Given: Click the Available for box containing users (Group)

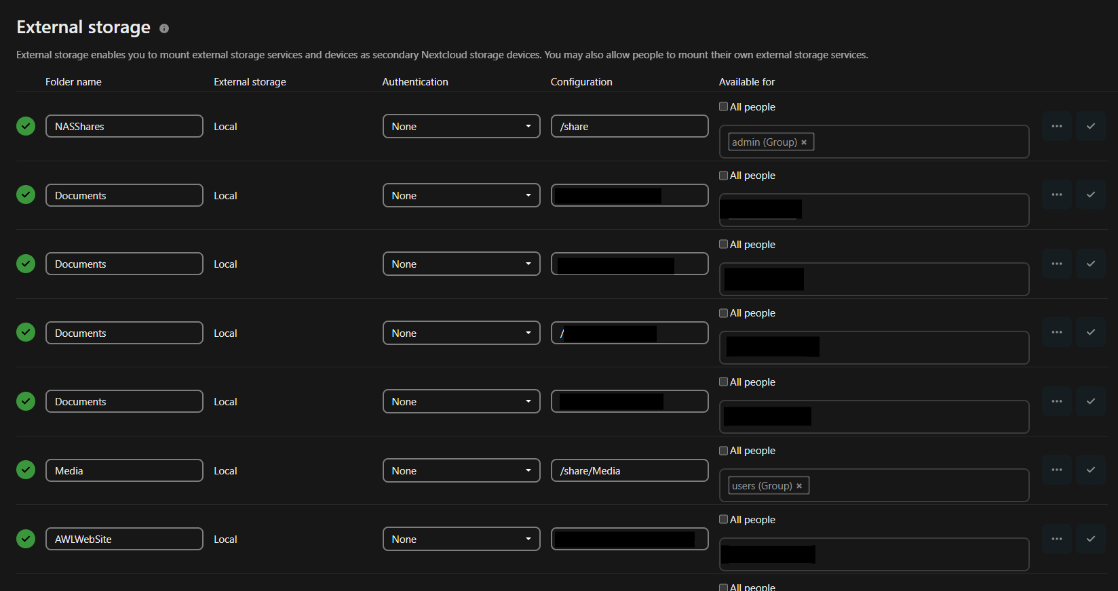Looking at the screenshot, I should point(874,485).
